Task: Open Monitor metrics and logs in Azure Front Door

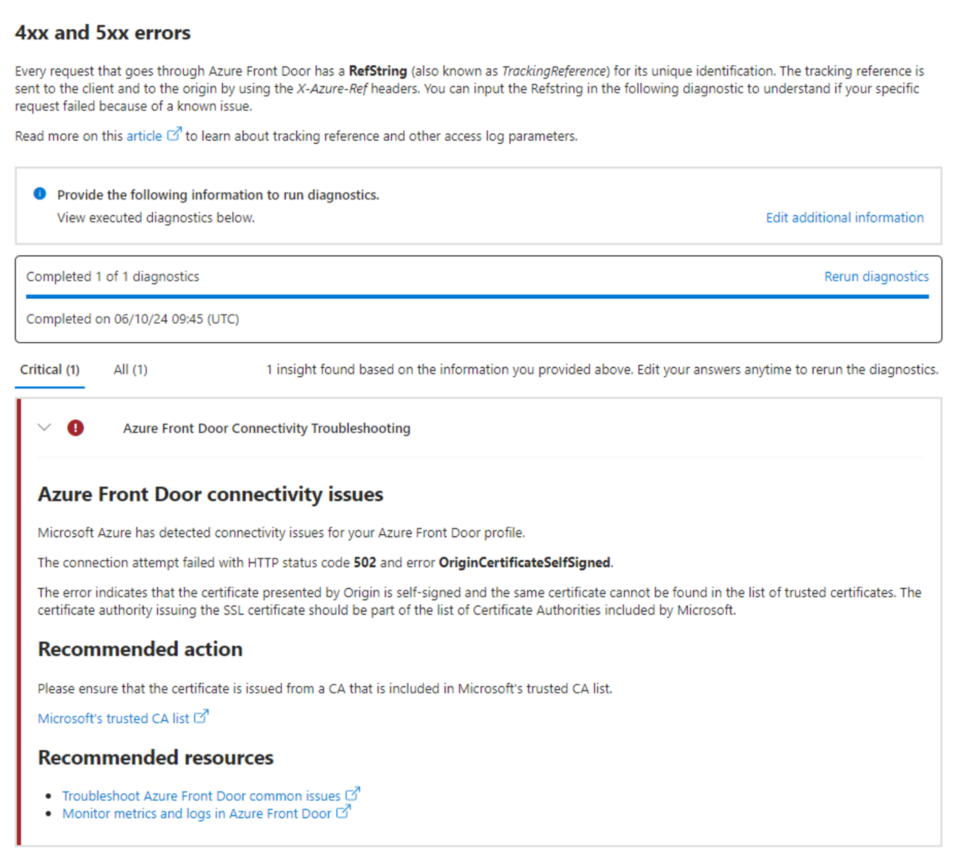Action: pos(194,813)
